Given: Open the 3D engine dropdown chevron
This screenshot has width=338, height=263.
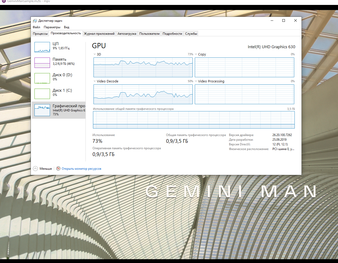Looking at the screenshot, I should pos(95,54).
